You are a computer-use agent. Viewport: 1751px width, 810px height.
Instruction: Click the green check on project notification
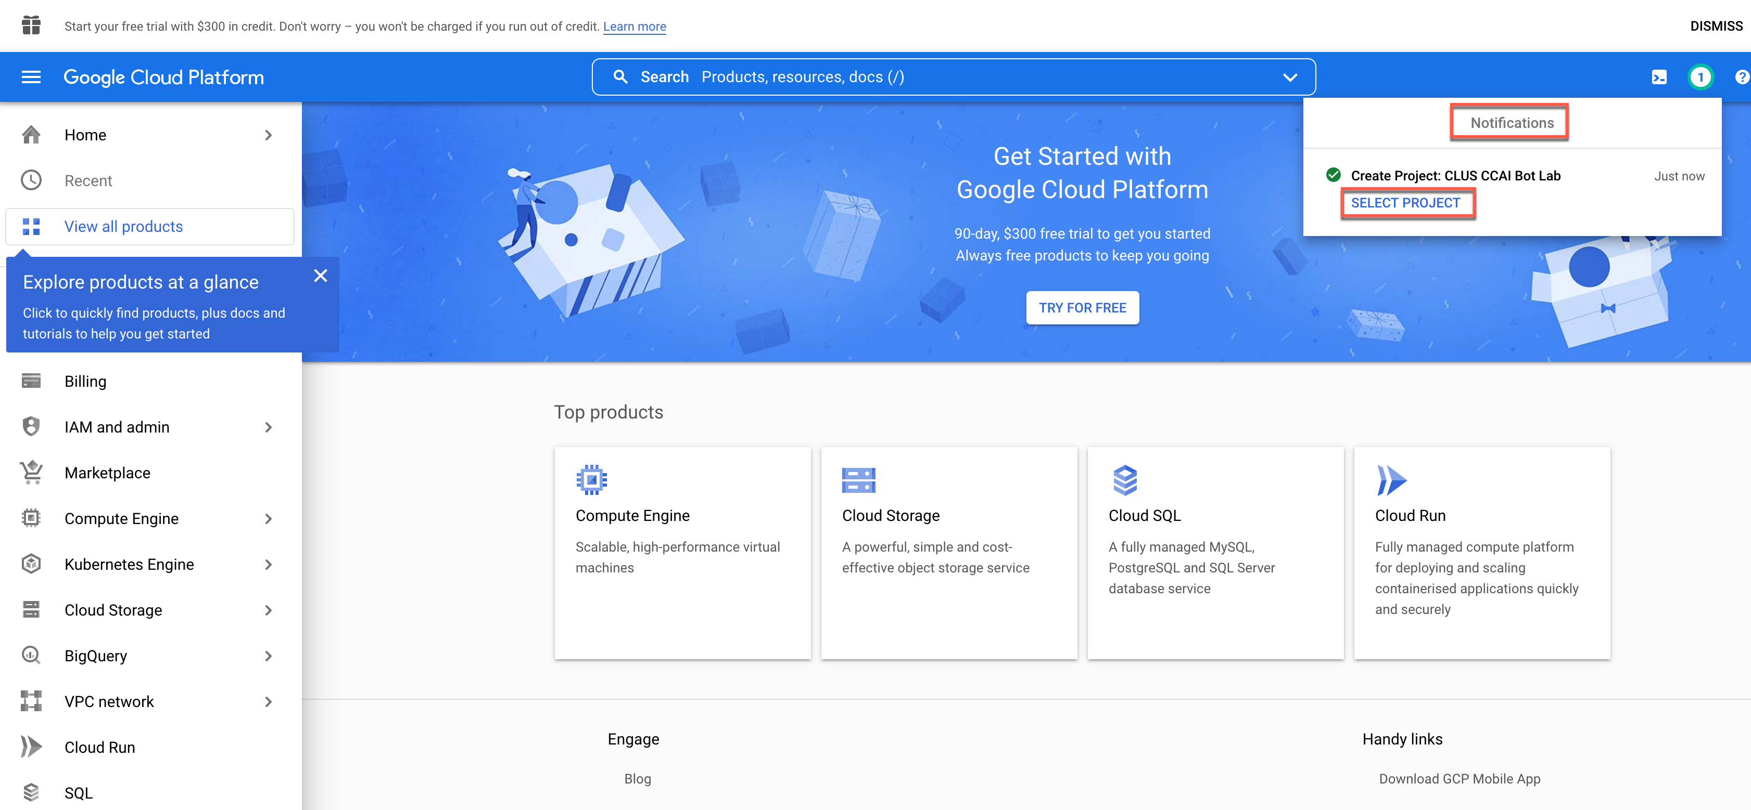[1333, 175]
